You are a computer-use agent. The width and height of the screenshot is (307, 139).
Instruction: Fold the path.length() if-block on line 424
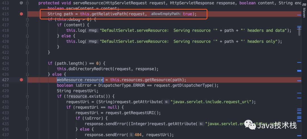[x=28, y=63]
